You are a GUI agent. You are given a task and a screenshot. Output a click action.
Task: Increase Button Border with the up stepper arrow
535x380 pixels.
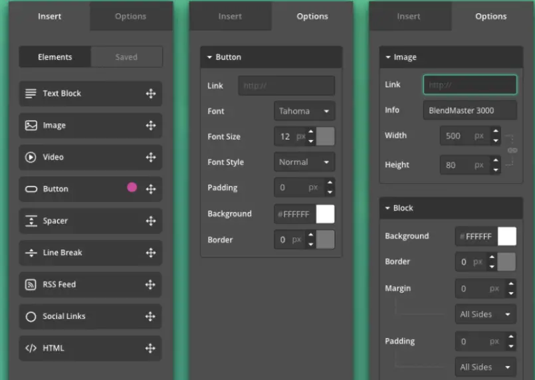pos(311,235)
